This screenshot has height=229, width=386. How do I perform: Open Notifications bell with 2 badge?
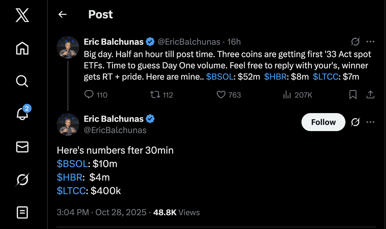22,114
